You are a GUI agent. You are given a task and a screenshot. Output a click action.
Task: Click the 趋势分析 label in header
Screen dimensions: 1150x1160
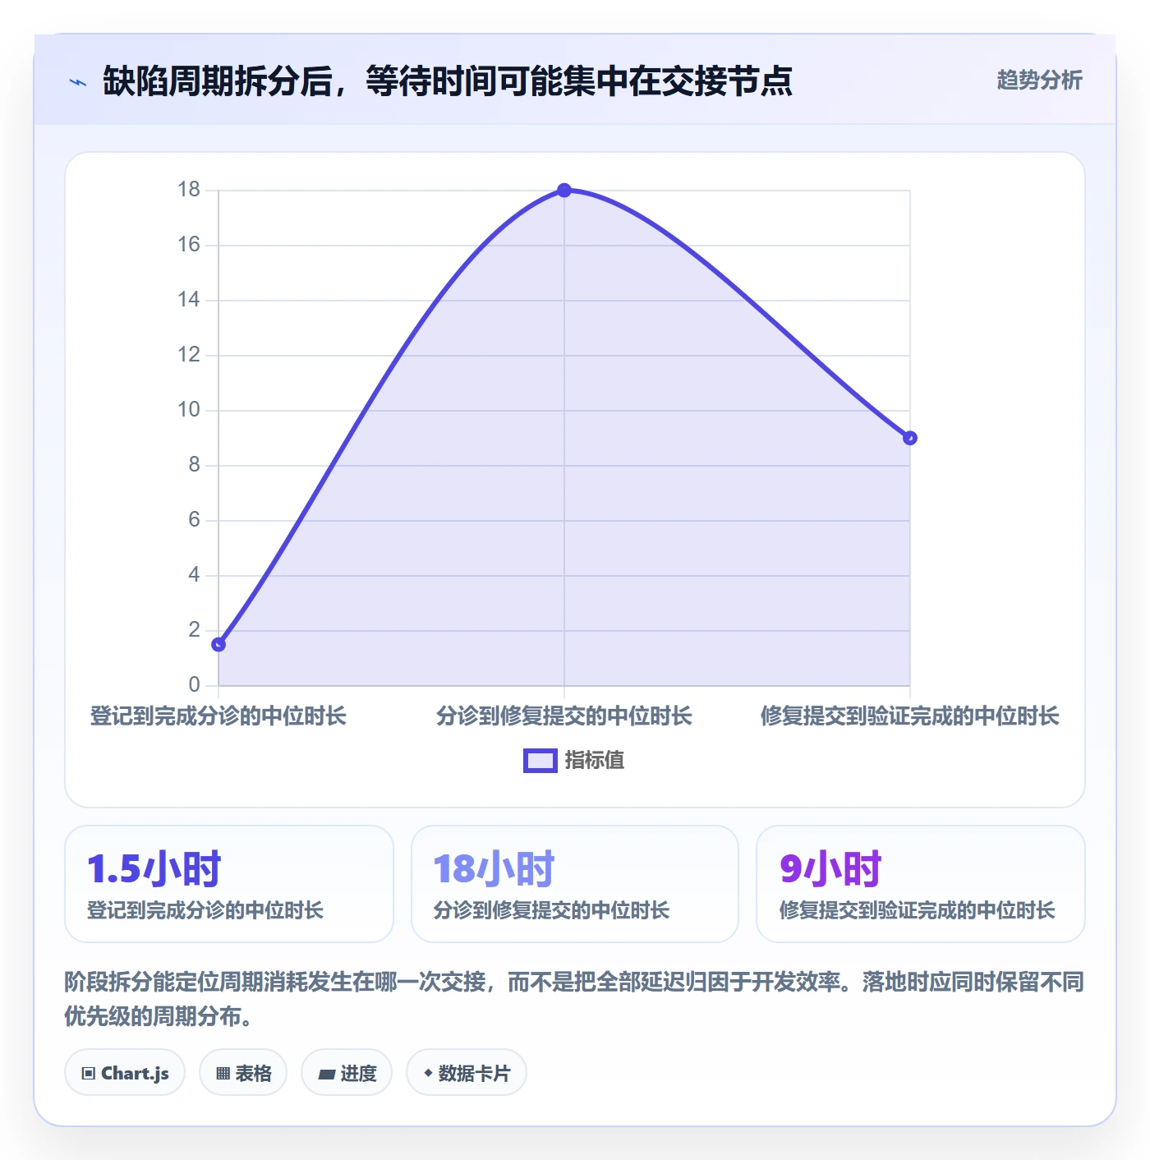pos(1039,81)
